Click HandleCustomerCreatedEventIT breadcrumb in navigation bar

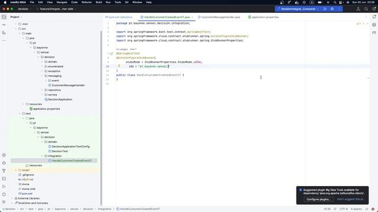click(138, 209)
